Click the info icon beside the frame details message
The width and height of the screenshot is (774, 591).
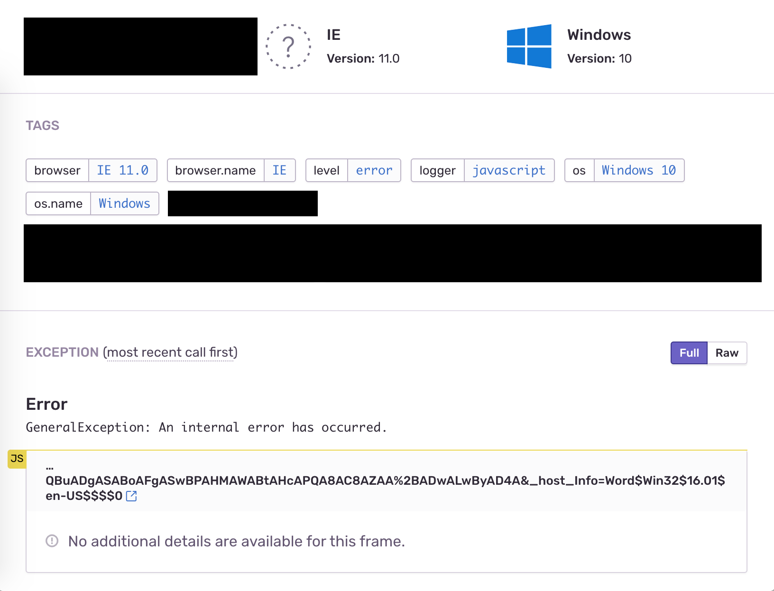pos(52,541)
